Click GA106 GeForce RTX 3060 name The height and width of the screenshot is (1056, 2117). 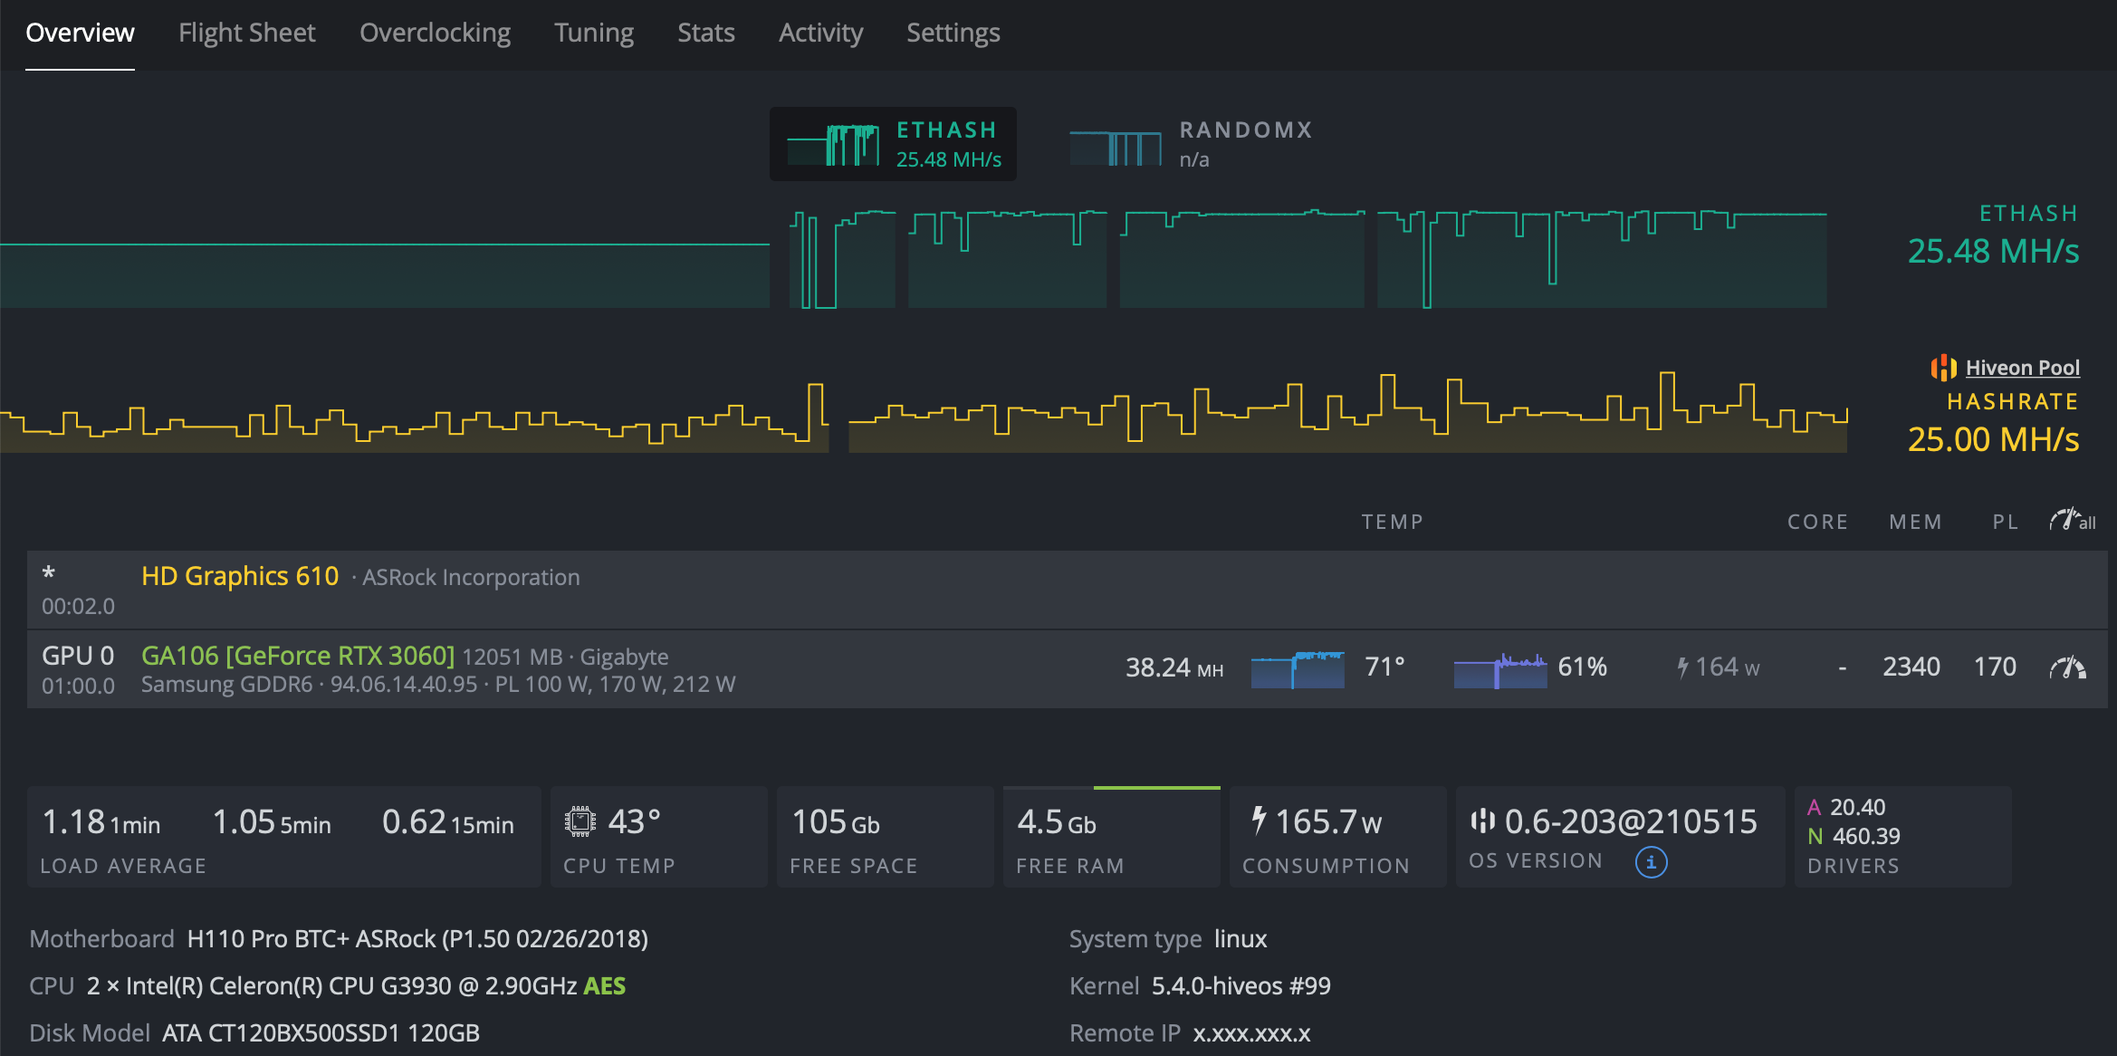click(298, 655)
